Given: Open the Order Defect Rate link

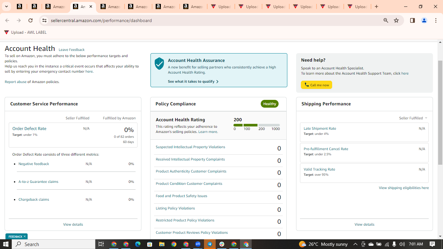Looking at the screenshot, I should [x=29, y=128].
